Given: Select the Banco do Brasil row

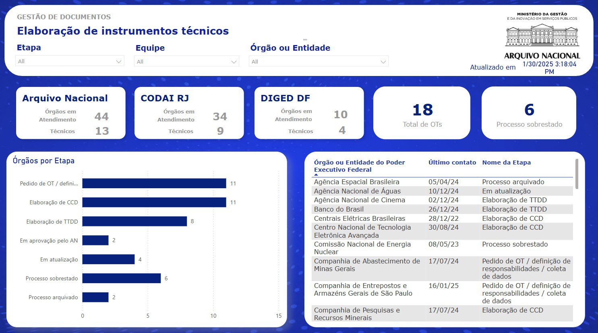Looking at the screenshot, I should [339, 209].
